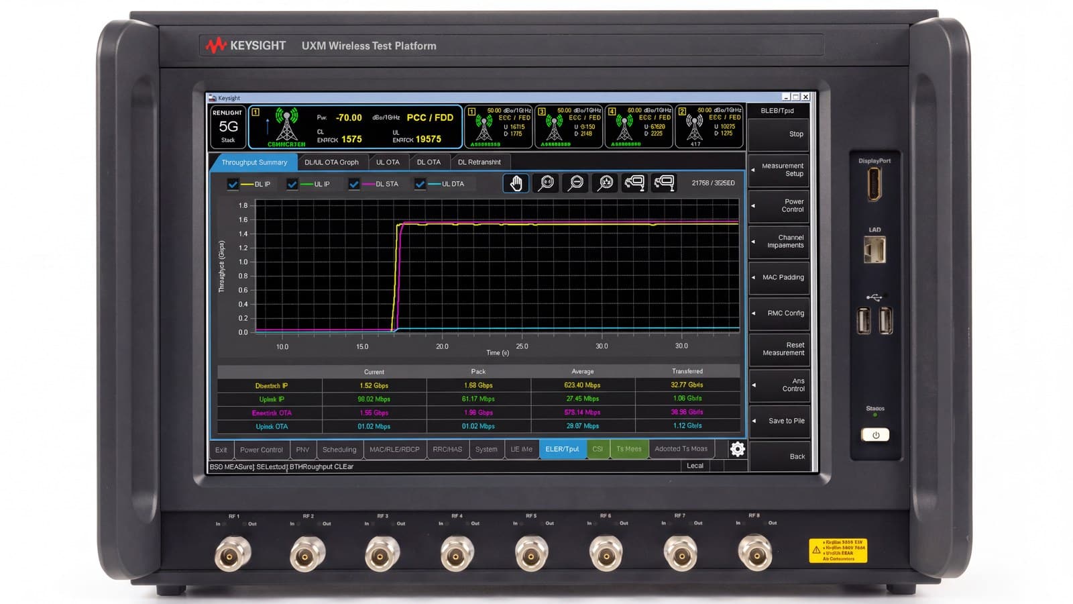Click the 5G Stack tile
The image size is (1073, 604).
click(x=228, y=126)
